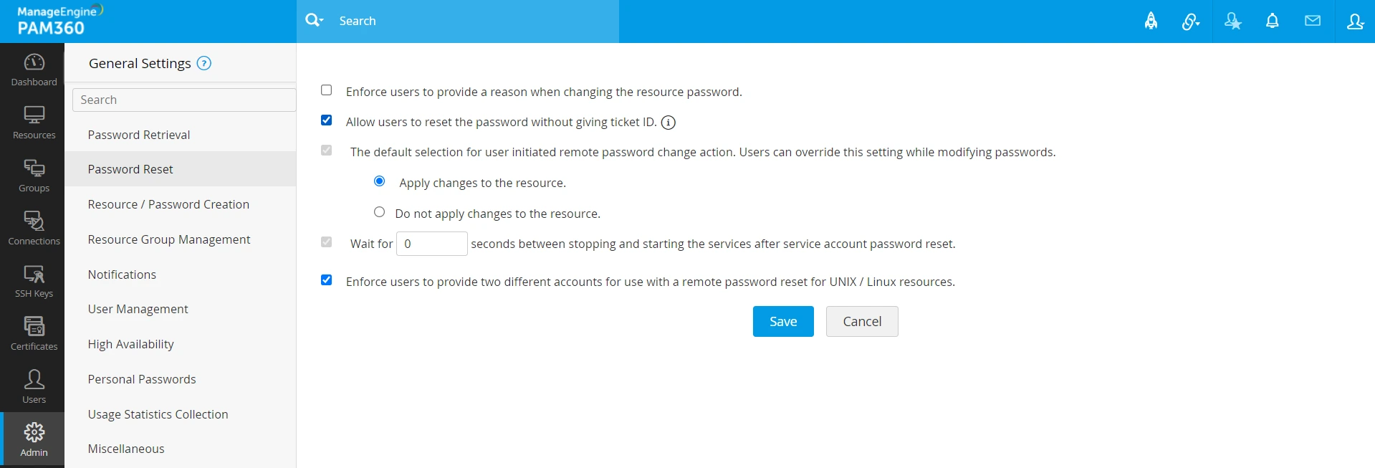Viewport: 1375px width, 468px height.
Task: Open the user profile dropdown
Action: 1355,21
